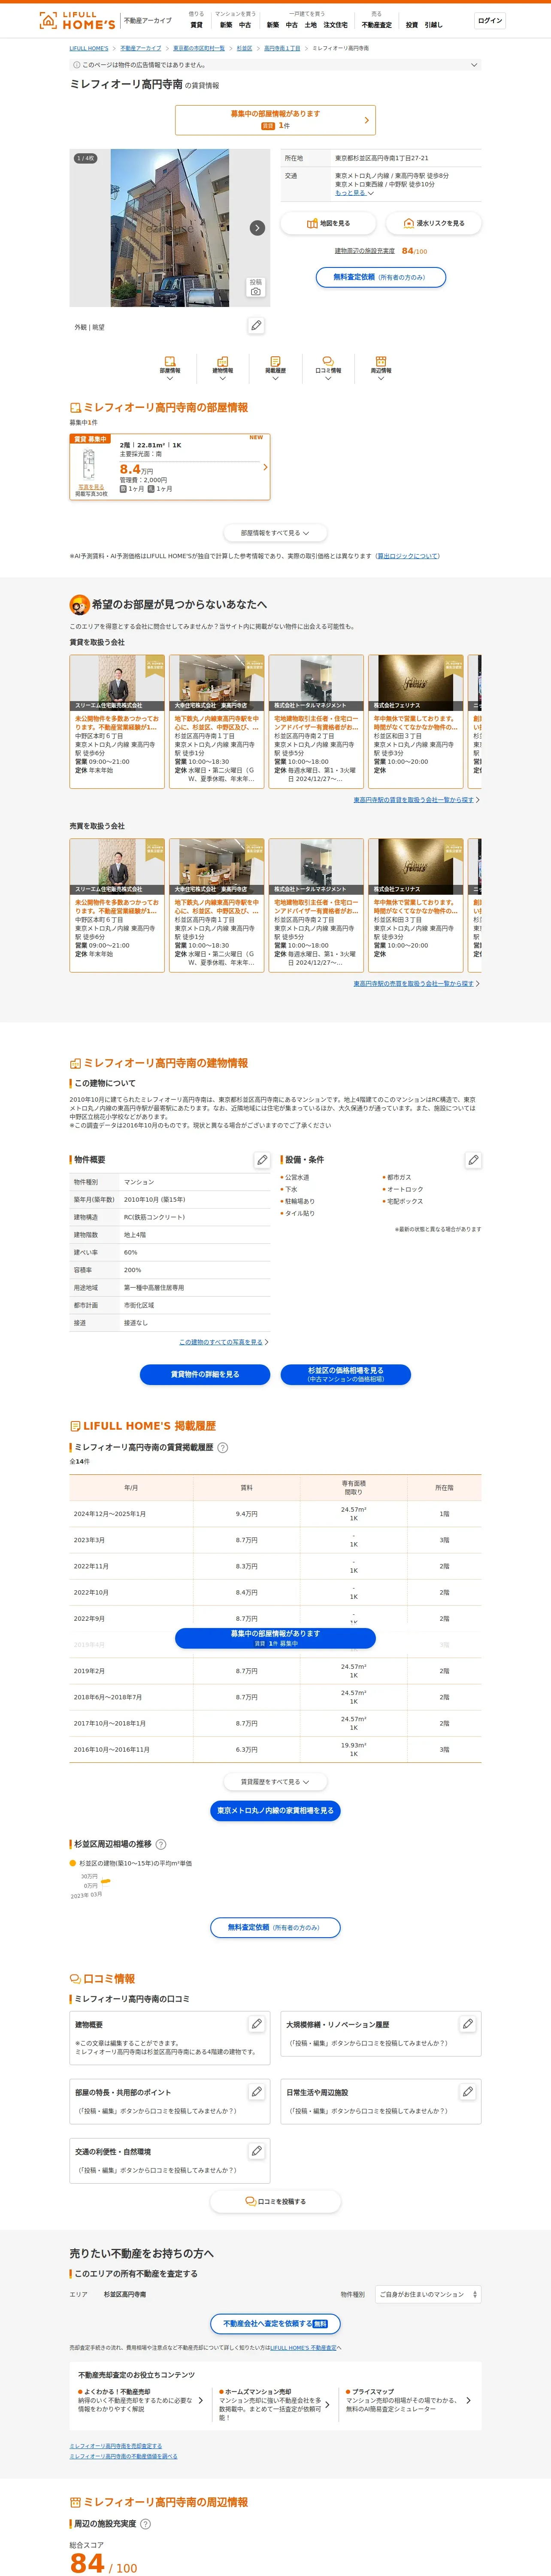Expand もっと見る under transport info

pos(354,193)
